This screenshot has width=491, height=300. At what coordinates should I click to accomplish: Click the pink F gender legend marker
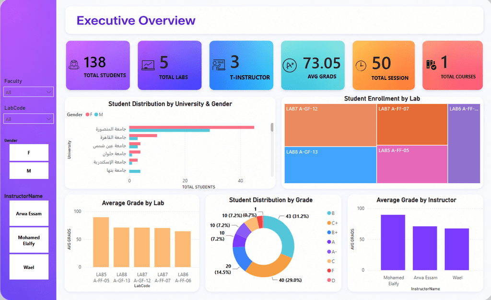(87, 115)
